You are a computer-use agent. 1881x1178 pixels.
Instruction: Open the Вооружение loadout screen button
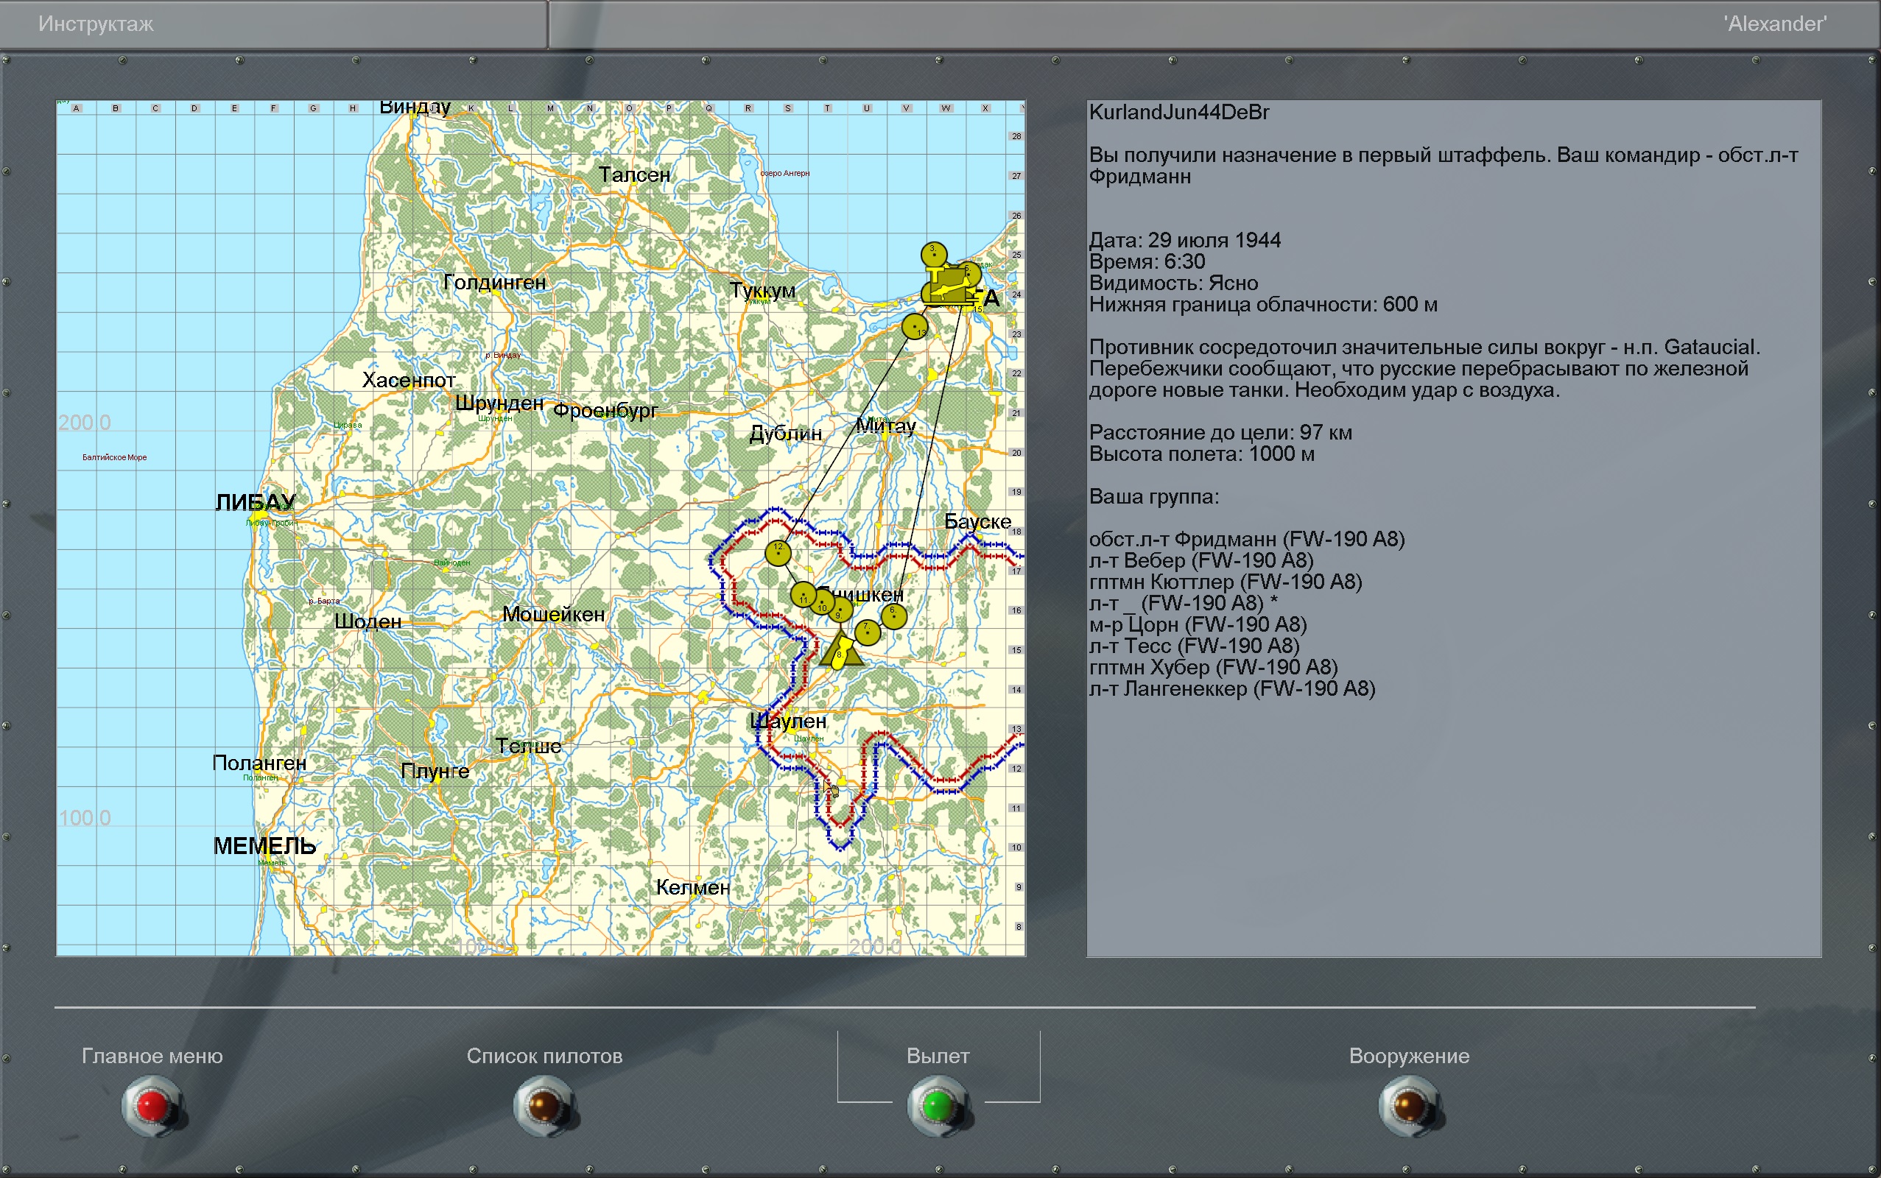1409,1105
